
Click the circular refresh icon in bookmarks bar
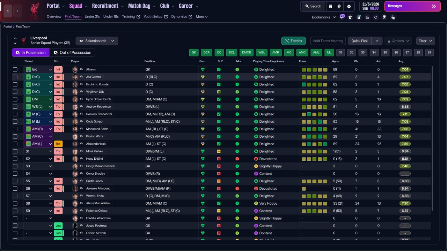click(376, 17)
